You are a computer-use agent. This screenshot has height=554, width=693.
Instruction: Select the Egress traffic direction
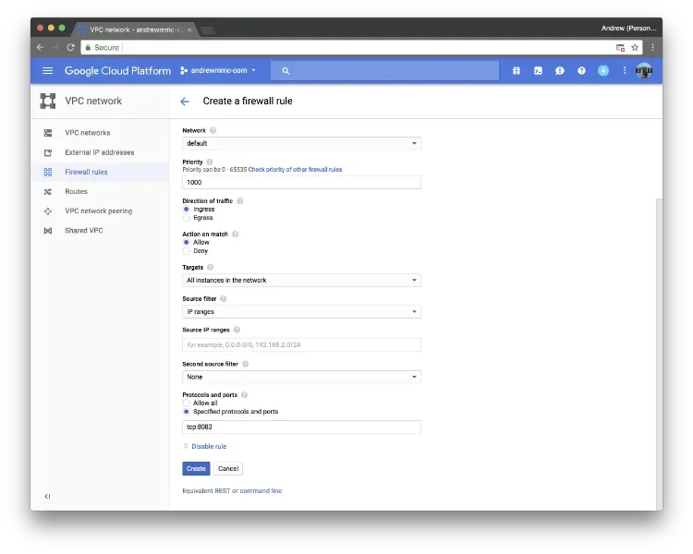pyautogui.click(x=187, y=218)
